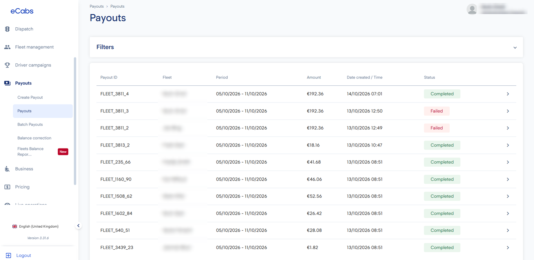Open details arrow for FLEET_235_66
Image resolution: width=534 pixels, height=260 pixels.
508,162
